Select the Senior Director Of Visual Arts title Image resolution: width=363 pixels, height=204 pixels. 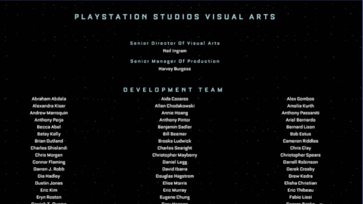tap(175, 43)
